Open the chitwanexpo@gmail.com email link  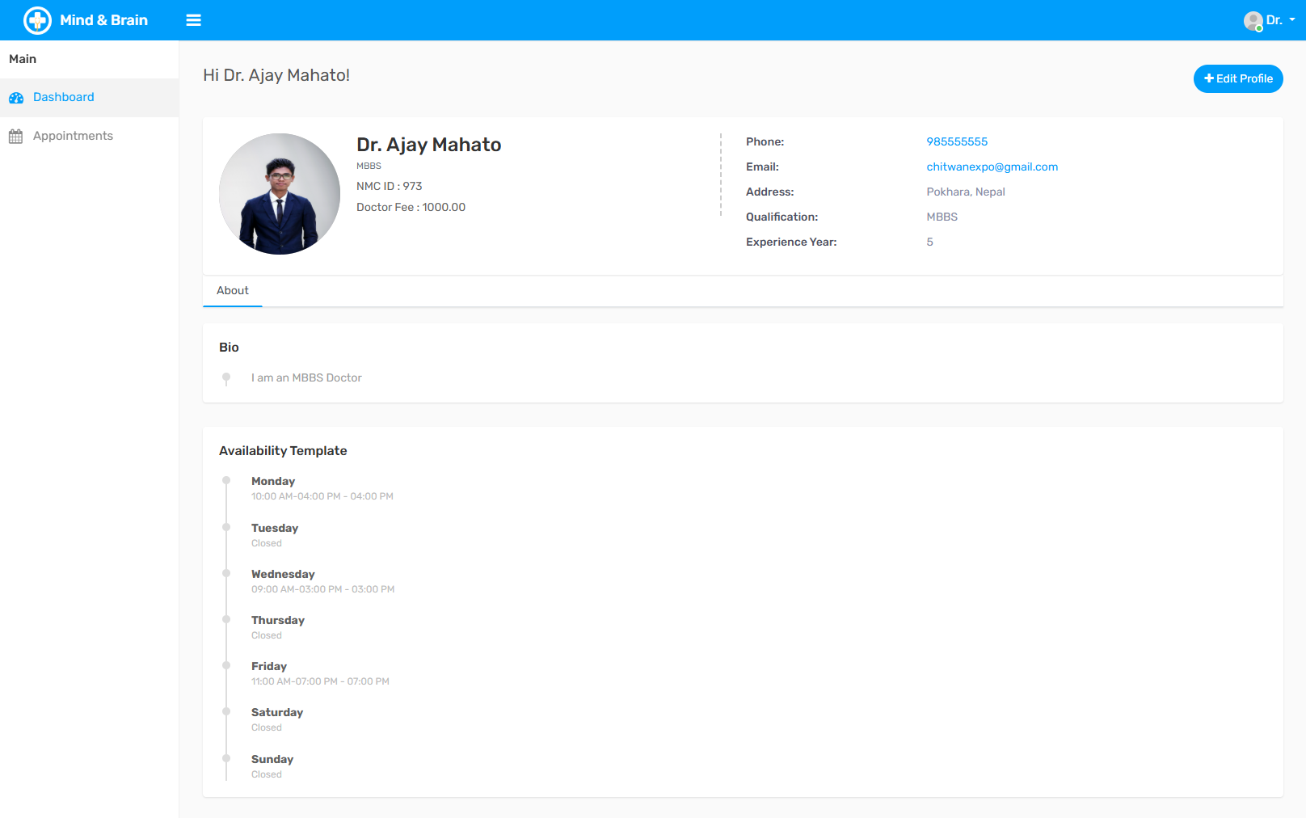(x=992, y=167)
